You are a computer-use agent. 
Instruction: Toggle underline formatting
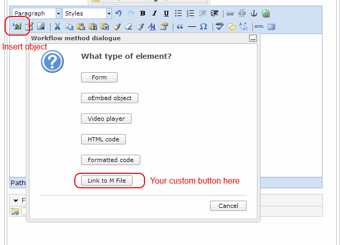(166, 13)
